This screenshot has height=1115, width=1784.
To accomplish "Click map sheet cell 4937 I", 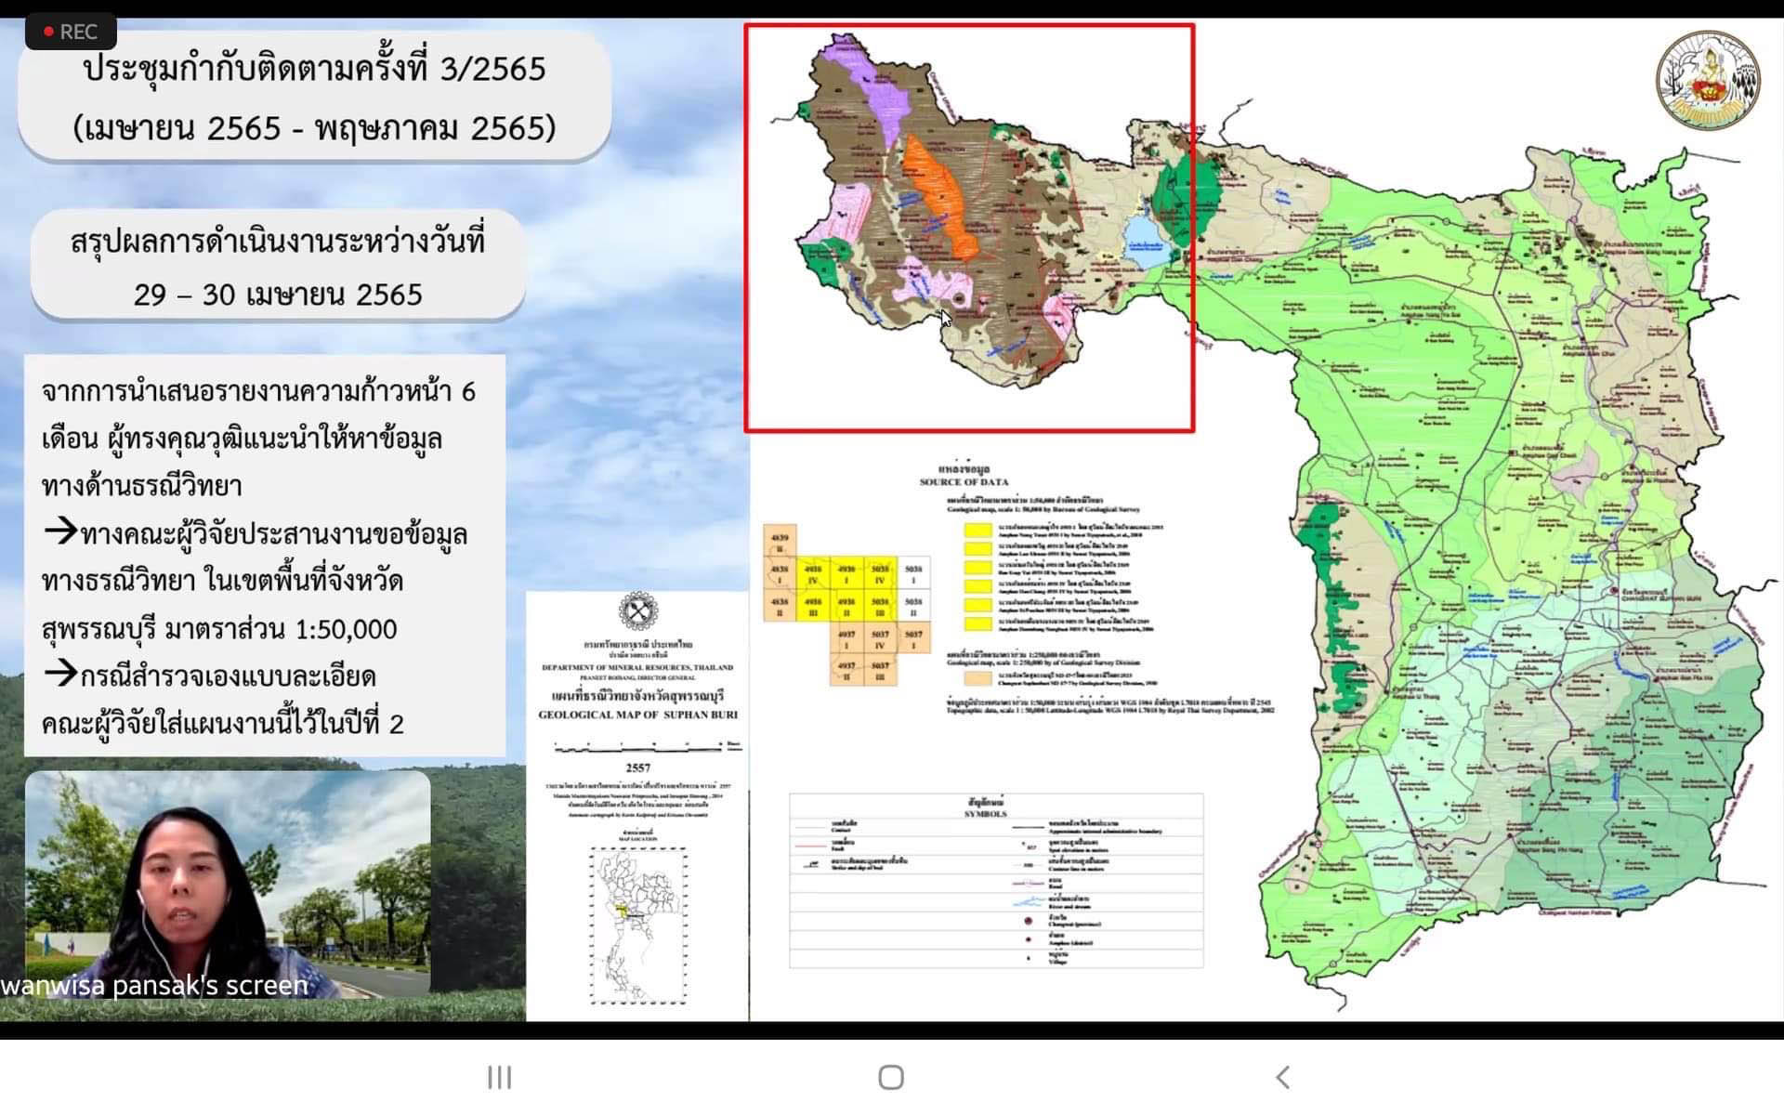I will click(x=846, y=639).
